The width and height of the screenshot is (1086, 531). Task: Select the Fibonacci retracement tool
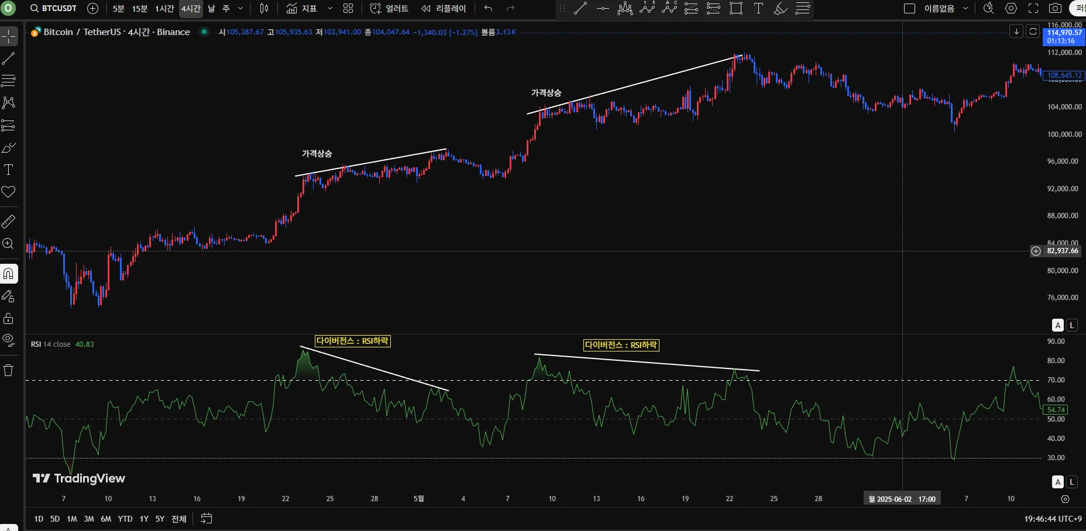pos(8,81)
